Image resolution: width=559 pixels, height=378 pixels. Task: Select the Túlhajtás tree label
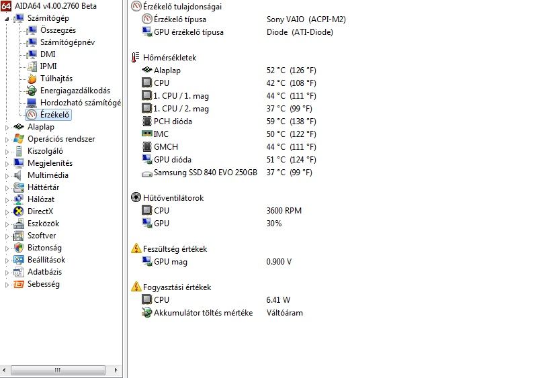pos(56,79)
